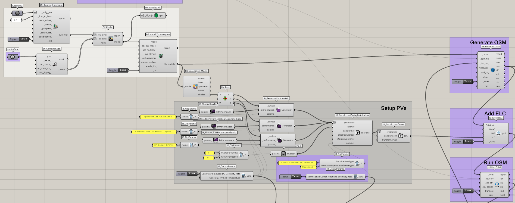Screen dimensions: 515x203
Task: Toggle the True switch feeding DF Model To Honeybee _run
Action: (123, 70)
